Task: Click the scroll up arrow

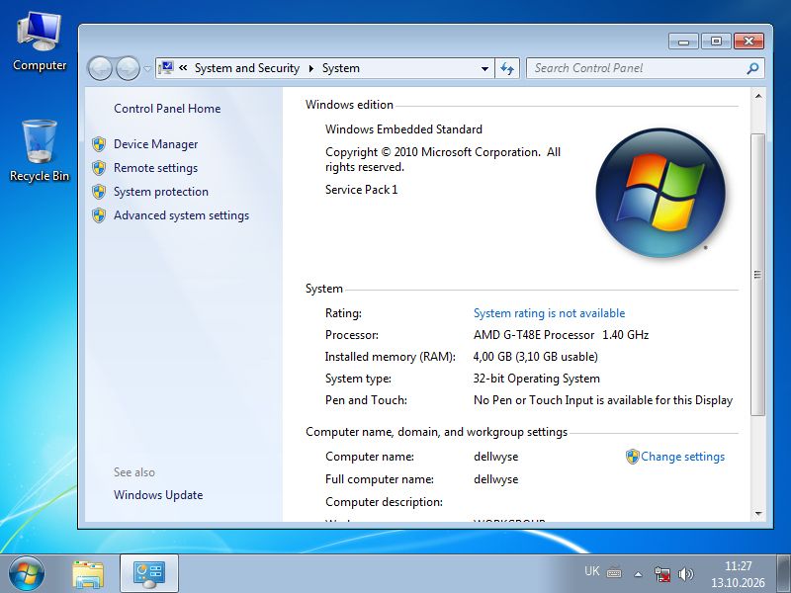Action: (757, 96)
